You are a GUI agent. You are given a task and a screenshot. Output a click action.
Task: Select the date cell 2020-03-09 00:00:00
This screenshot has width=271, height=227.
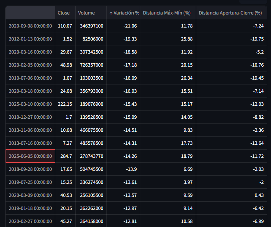tap(30, 195)
